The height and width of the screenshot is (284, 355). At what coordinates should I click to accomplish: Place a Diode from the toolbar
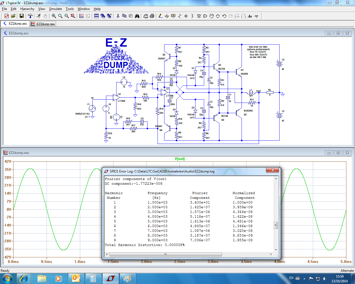click(x=199, y=16)
